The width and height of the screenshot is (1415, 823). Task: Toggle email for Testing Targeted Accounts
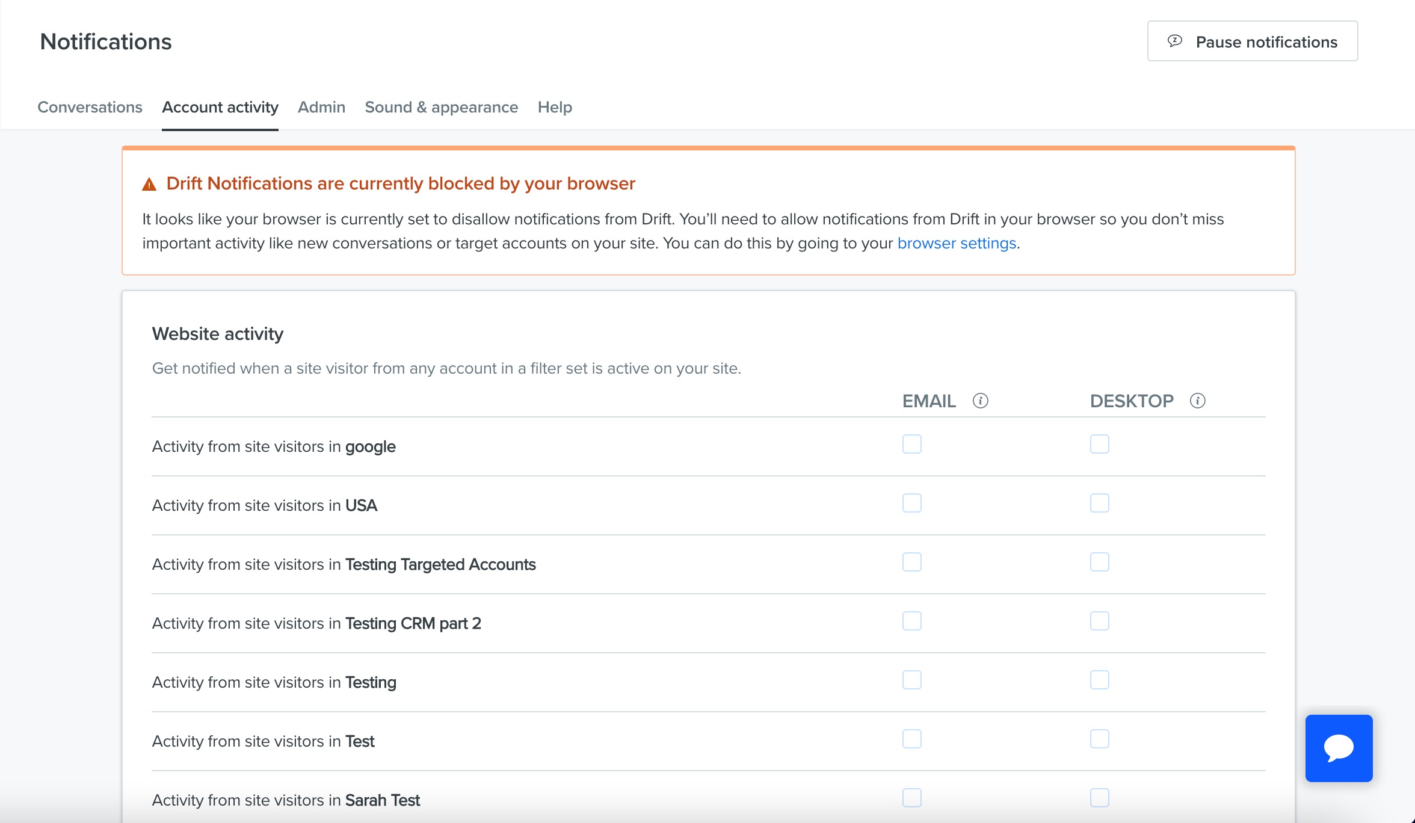(x=912, y=562)
